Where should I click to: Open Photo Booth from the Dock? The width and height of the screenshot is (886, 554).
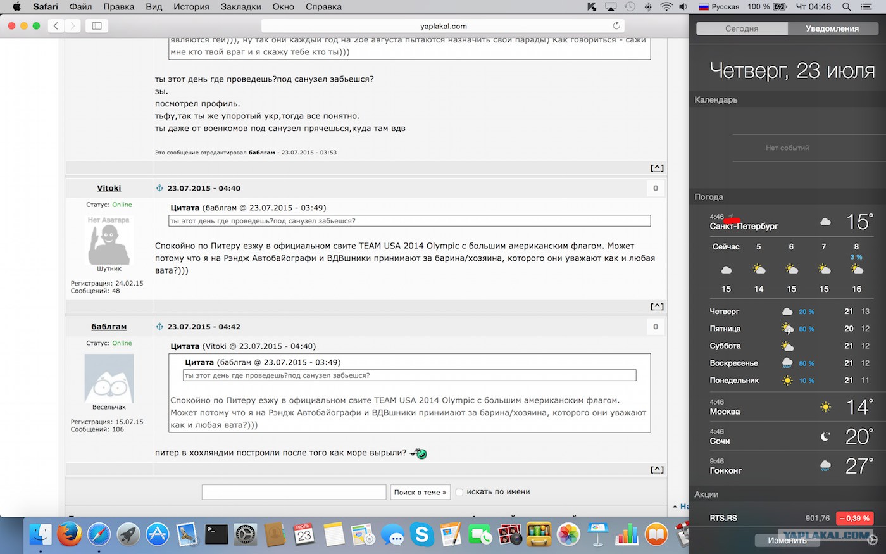[509, 535]
